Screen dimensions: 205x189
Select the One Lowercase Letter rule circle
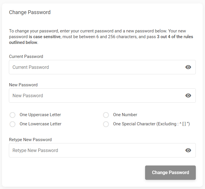point(13,124)
